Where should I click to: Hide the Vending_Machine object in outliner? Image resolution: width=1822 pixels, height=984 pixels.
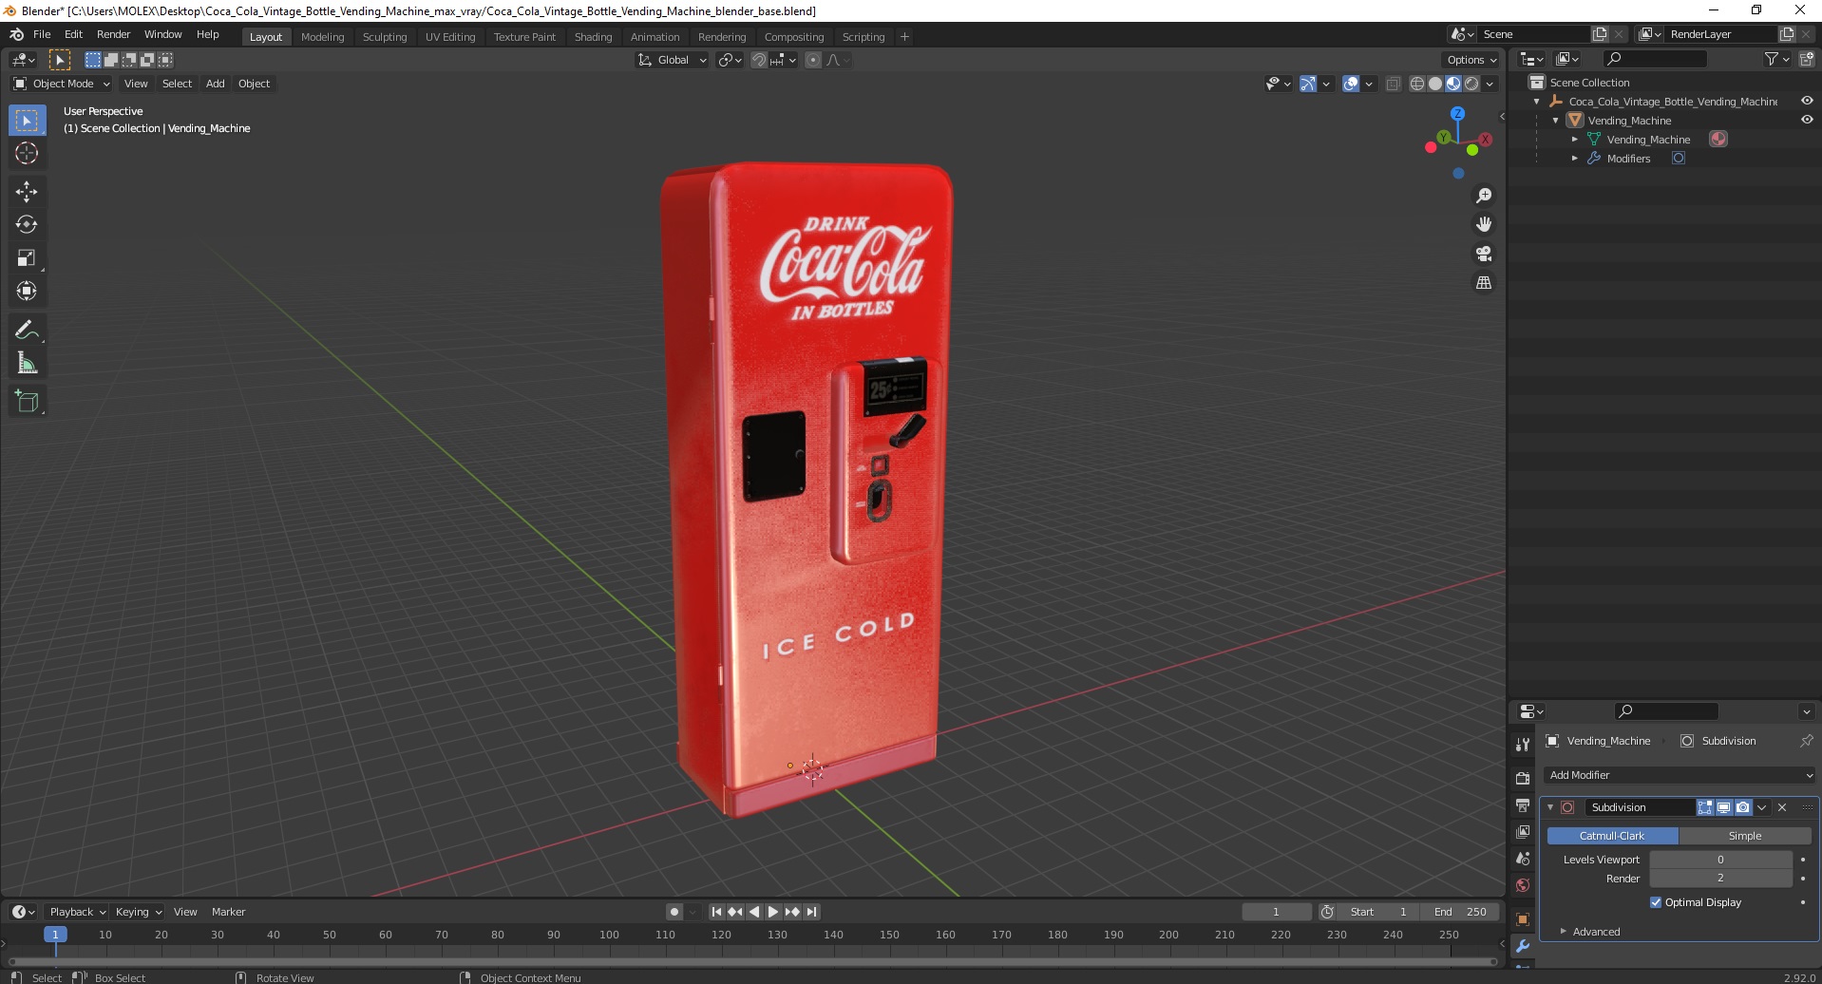pyautogui.click(x=1807, y=121)
